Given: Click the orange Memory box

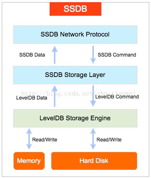Looking at the screenshot, I should [x=29, y=161].
